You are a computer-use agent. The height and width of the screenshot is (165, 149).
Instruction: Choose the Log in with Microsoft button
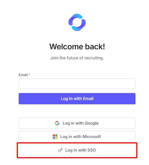pyautogui.click(x=77, y=137)
